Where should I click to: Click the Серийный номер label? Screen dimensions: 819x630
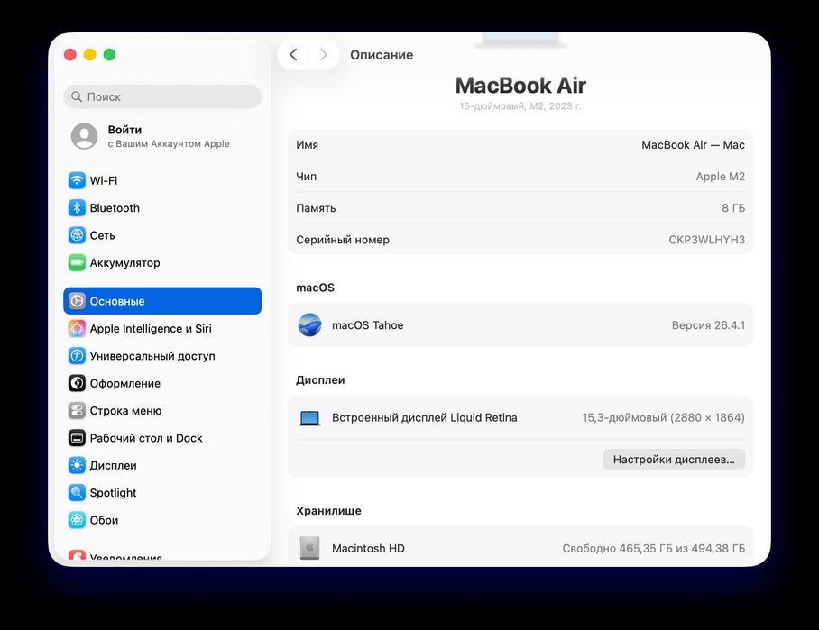point(343,240)
